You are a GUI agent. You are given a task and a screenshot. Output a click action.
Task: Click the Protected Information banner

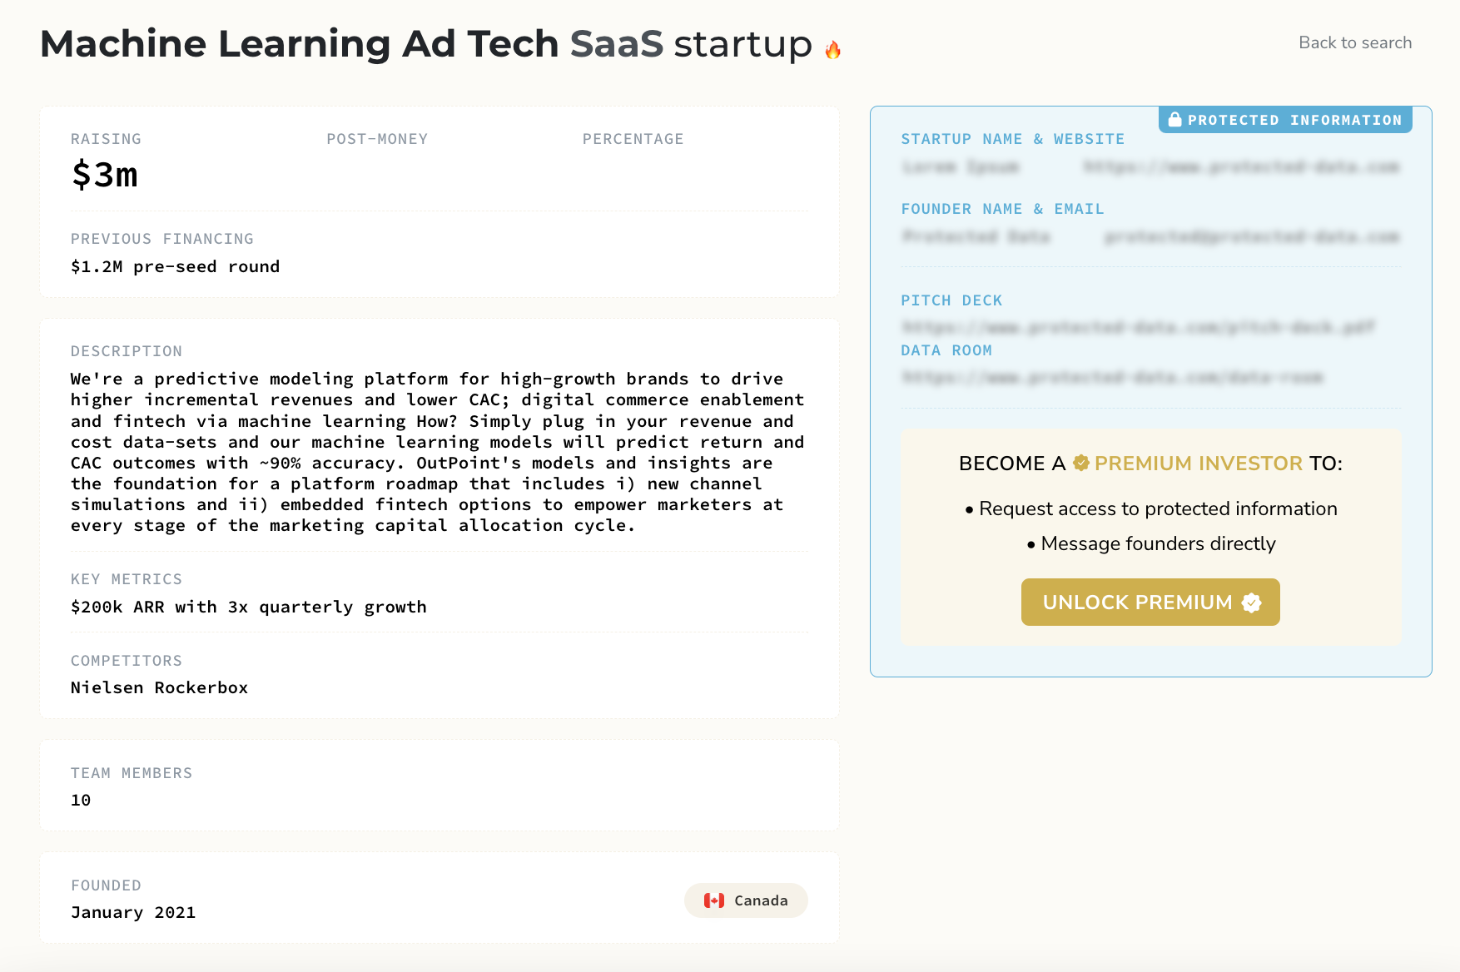pos(1284,119)
